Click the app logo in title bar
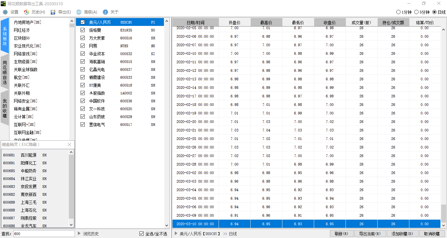Screen dimensions: 447x238 coord(3,3)
